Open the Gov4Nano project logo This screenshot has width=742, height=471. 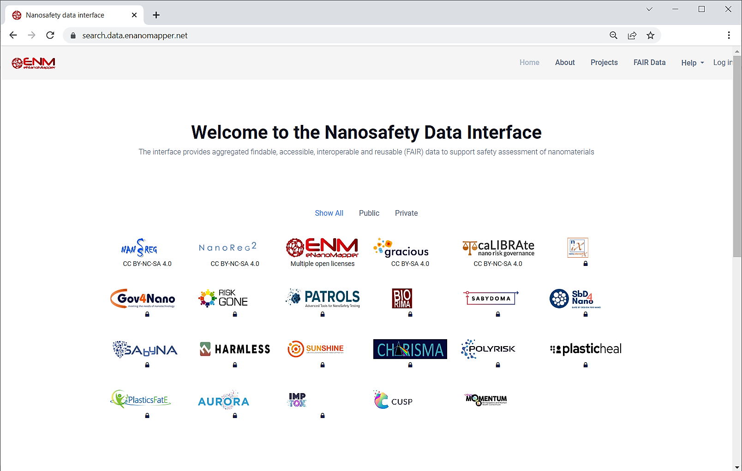click(x=143, y=299)
